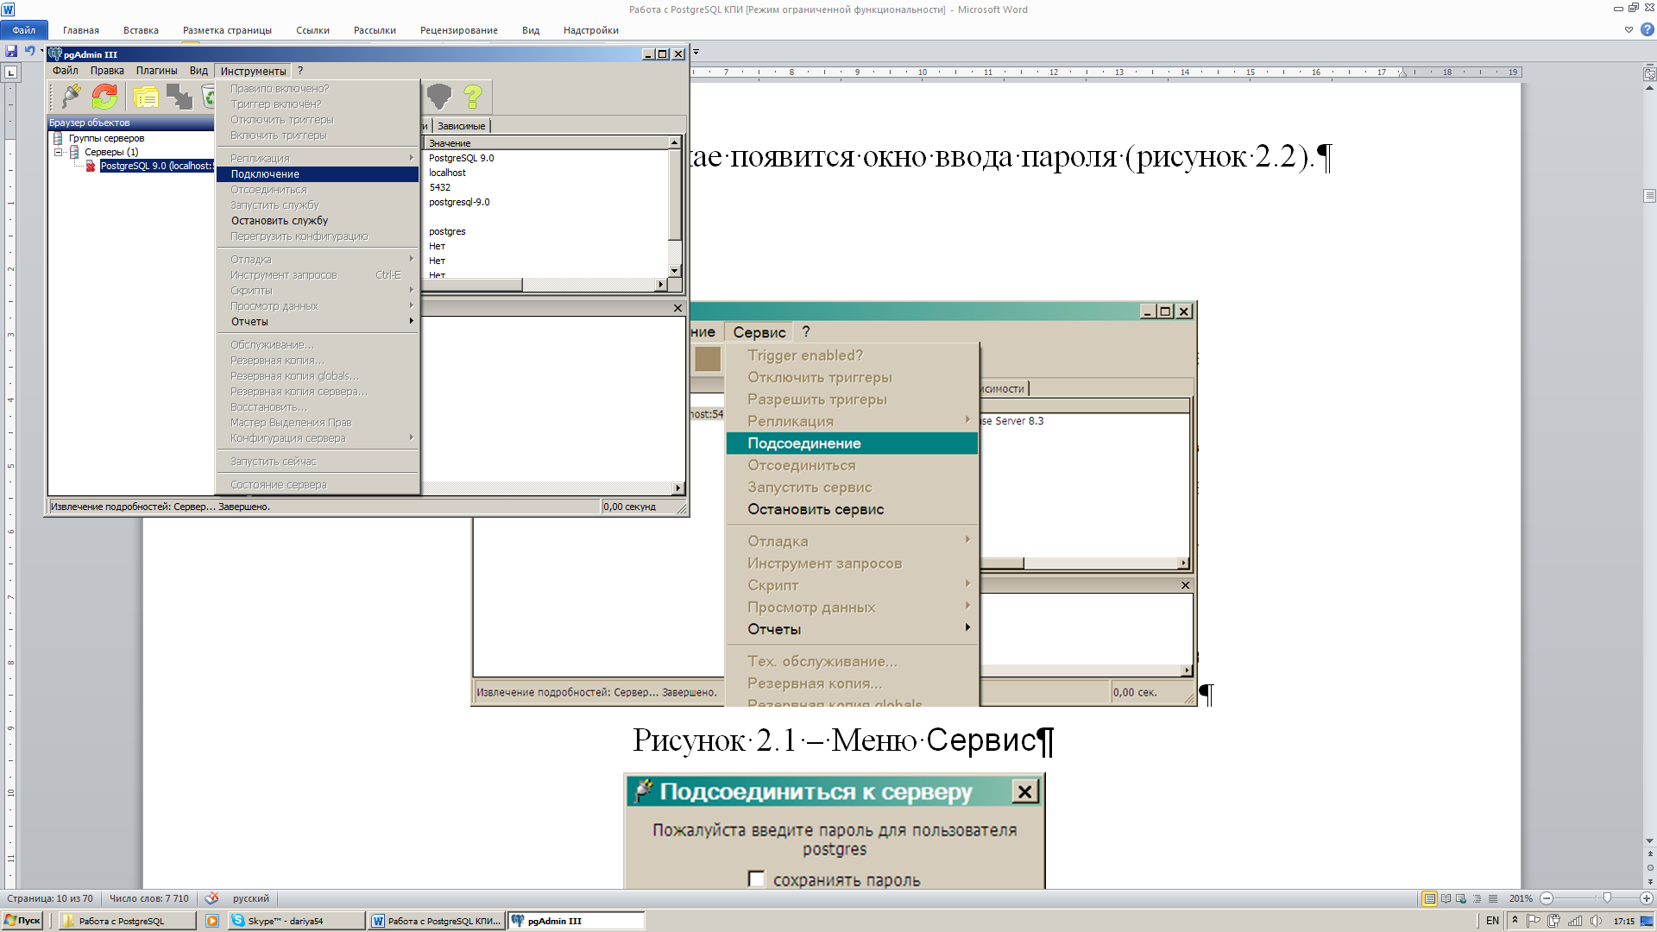The image size is (1657, 932).
Task: Switch to the Зависимые tab
Action: coord(461,126)
